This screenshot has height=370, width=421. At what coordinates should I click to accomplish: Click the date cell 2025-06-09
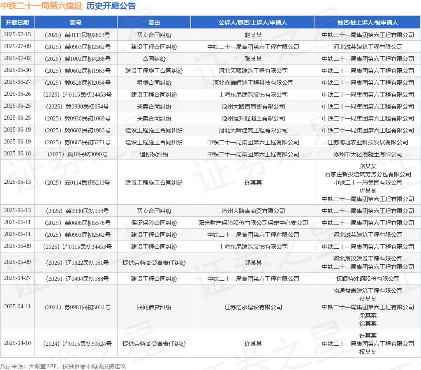[x=17, y=246]
